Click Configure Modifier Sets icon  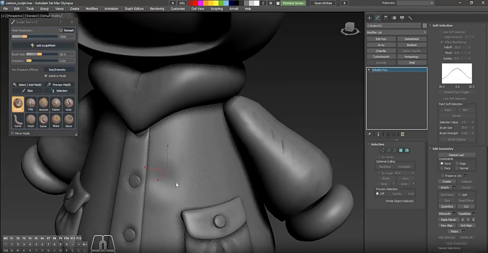402,134
